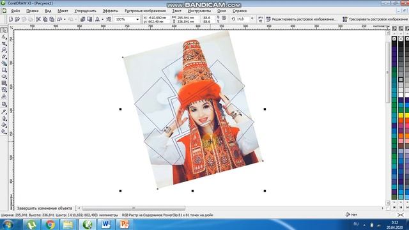Click Трассировать растровое изображение button

pyautogui.click(x=375, y=19)
